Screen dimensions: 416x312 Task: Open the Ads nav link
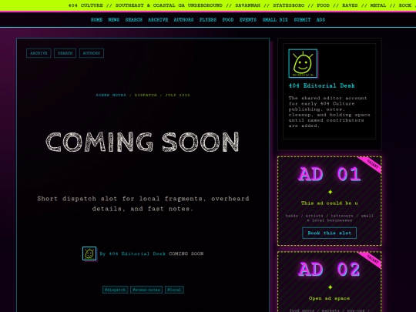[x=320, y=20]
